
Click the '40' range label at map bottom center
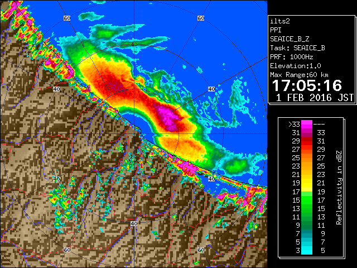pyautogui.click(x=134, y=223)
